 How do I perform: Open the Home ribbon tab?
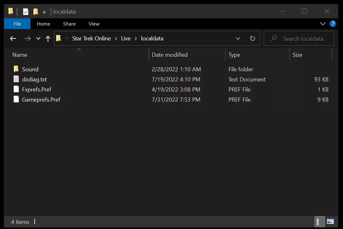44,24
